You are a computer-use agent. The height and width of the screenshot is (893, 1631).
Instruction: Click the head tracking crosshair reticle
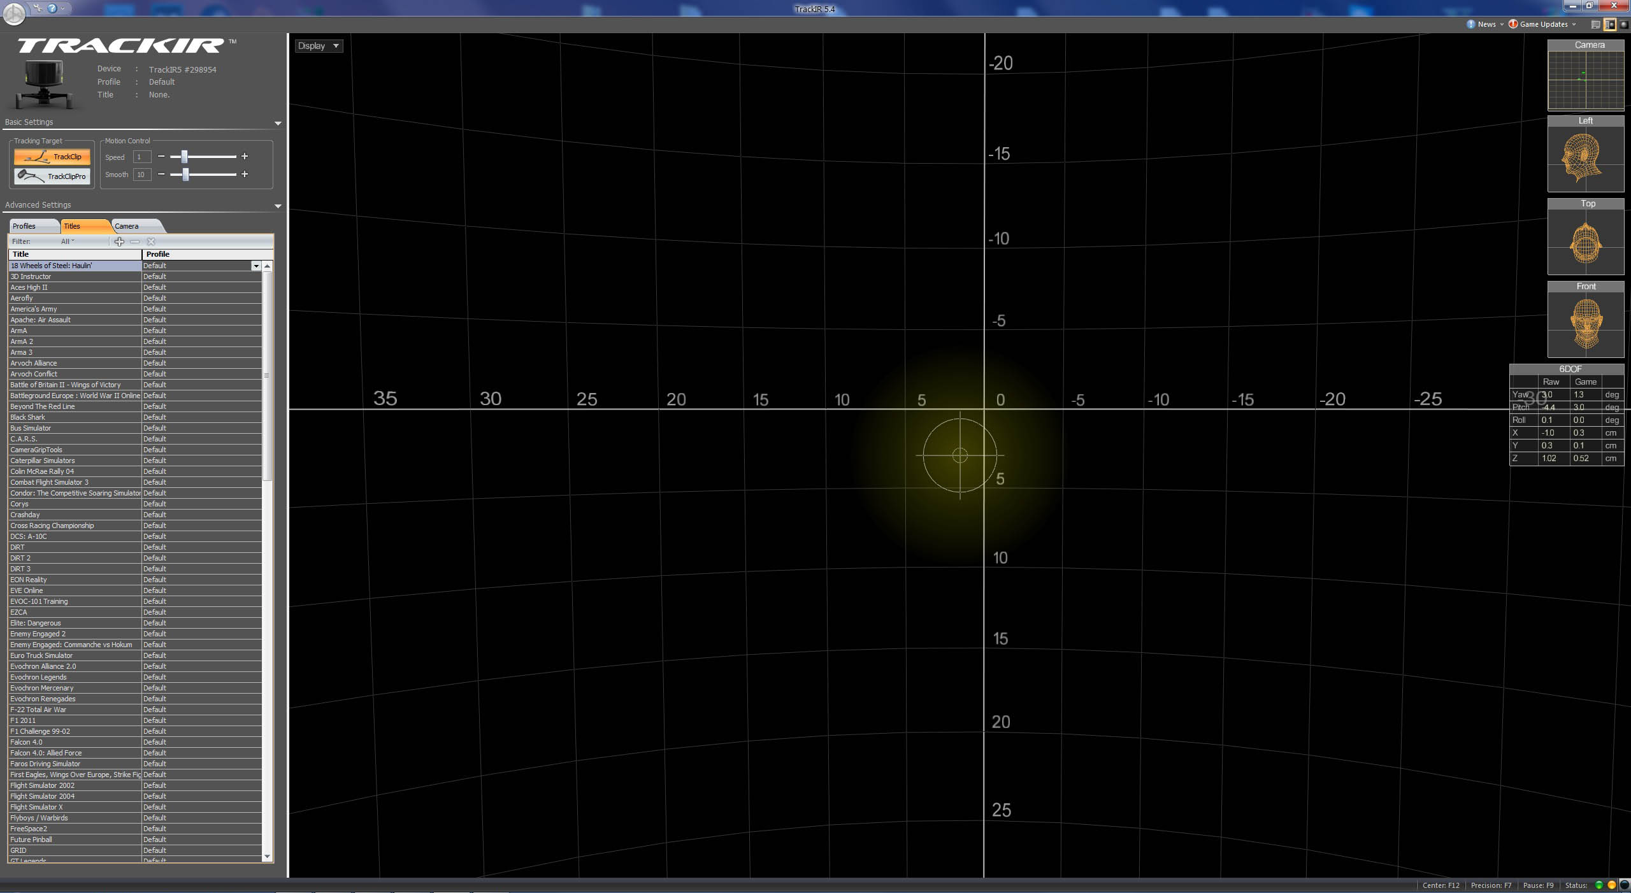point(960,455)
